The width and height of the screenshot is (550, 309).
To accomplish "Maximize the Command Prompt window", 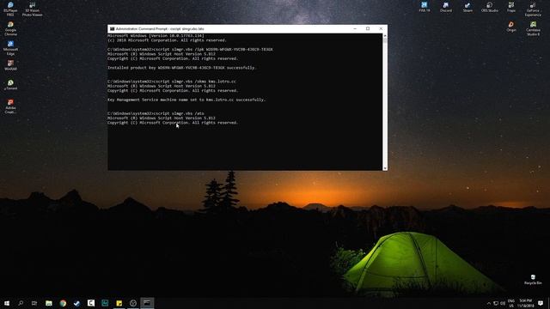I will pyautogui.click(x=368, y=28).
